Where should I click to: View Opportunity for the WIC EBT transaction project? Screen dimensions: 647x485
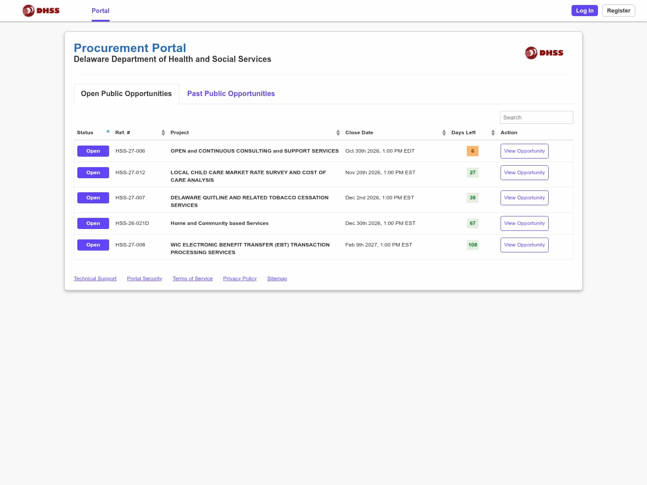pyautogui.click(x=524, y=245)
